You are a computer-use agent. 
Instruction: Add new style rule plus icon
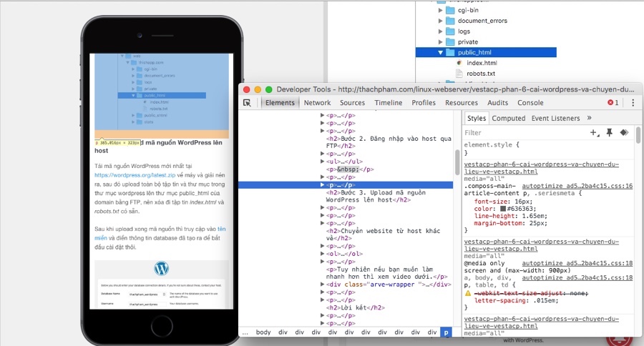coord(594,132)
